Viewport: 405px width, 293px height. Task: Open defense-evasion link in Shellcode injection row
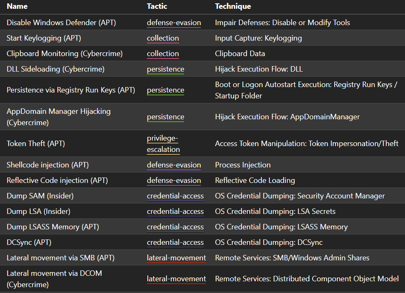coord(174,165)
